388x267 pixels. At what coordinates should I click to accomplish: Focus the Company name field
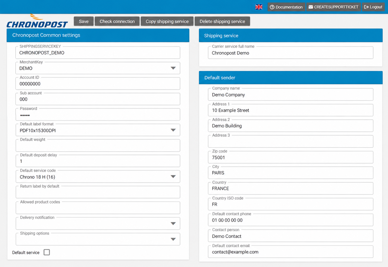tap(290, 95)
